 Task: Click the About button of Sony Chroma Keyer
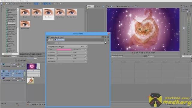click(82, 47)
